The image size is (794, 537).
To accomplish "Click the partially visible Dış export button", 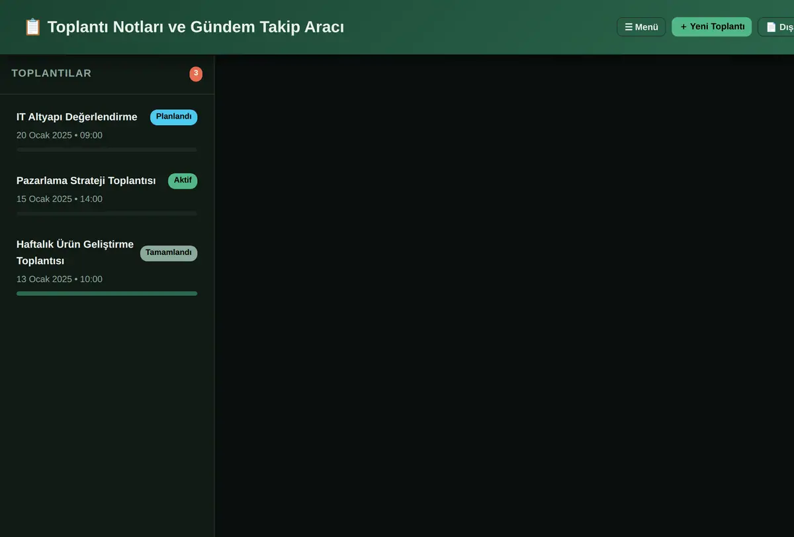I will coord(776,27).
